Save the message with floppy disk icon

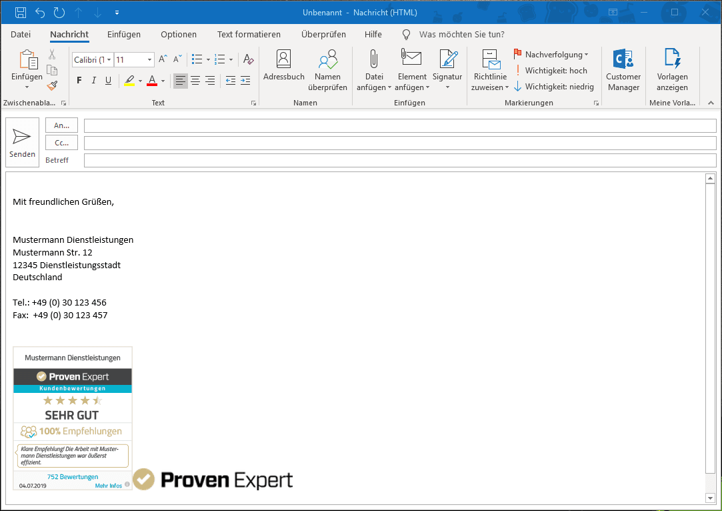tap(21, 13)
